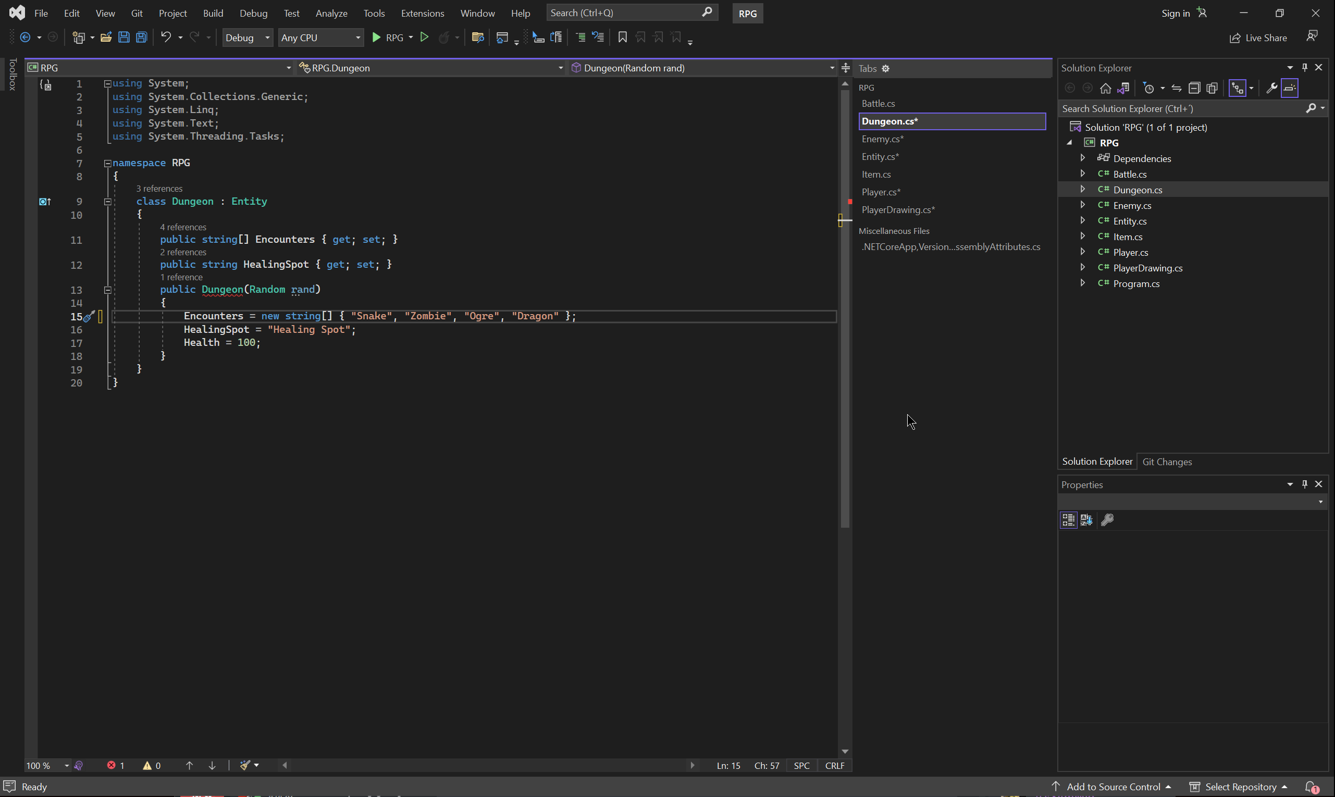Click Collapse All in Solution Explorer
This screenshot has width=1335, height=797.
click(1194, 88)
